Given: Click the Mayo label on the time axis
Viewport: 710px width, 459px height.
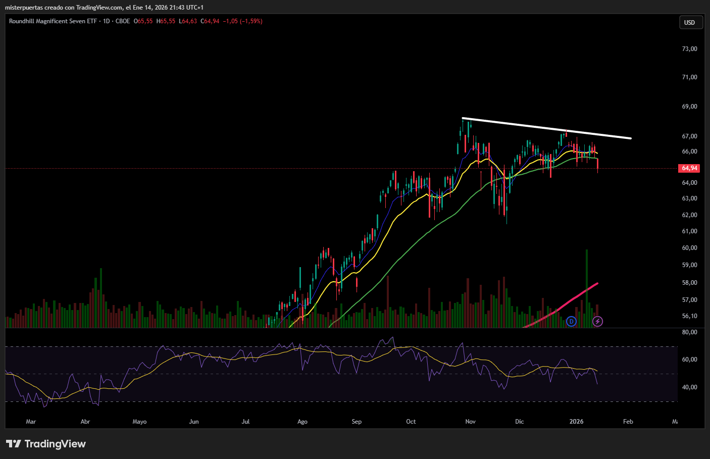Looking at the screenshot, I should pos(139,422).
